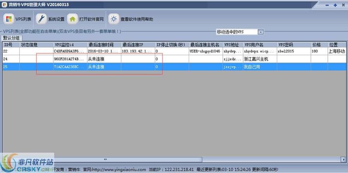
Task: Click the VPS用户名 column header
Action: click(260, 45)
